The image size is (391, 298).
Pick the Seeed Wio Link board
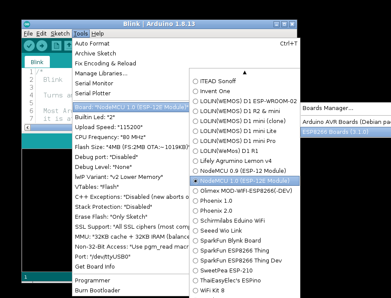click(244, 231)
